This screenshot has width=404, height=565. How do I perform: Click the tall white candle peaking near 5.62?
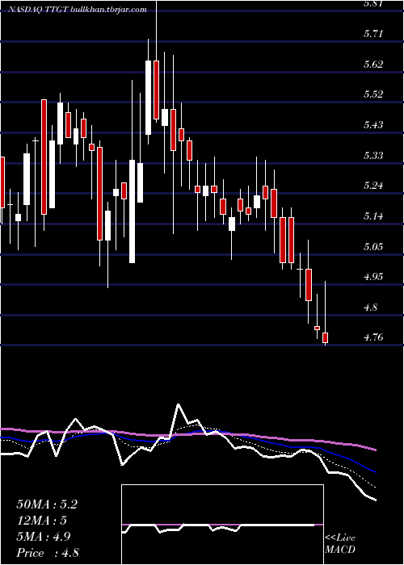point(148,98)
